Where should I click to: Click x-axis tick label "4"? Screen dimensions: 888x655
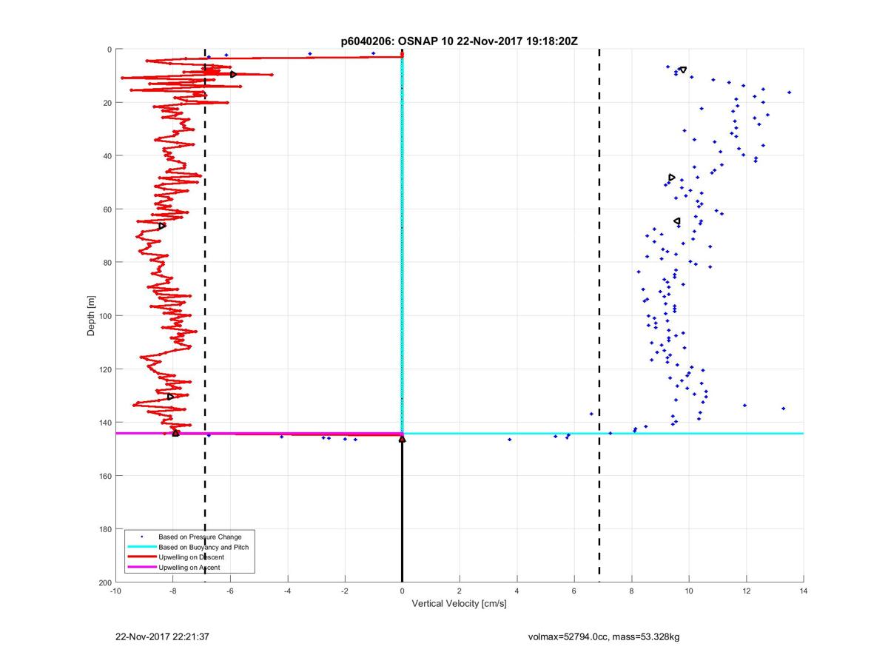(517, 591)
